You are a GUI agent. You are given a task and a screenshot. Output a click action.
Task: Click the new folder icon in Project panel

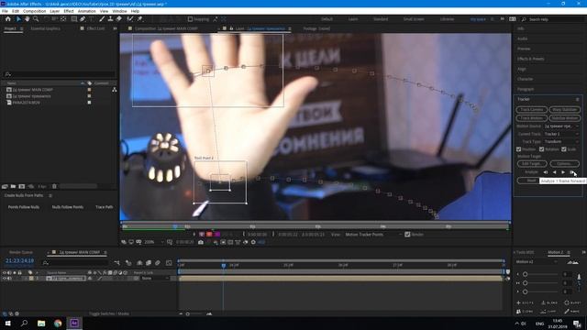tap(13, 186)
